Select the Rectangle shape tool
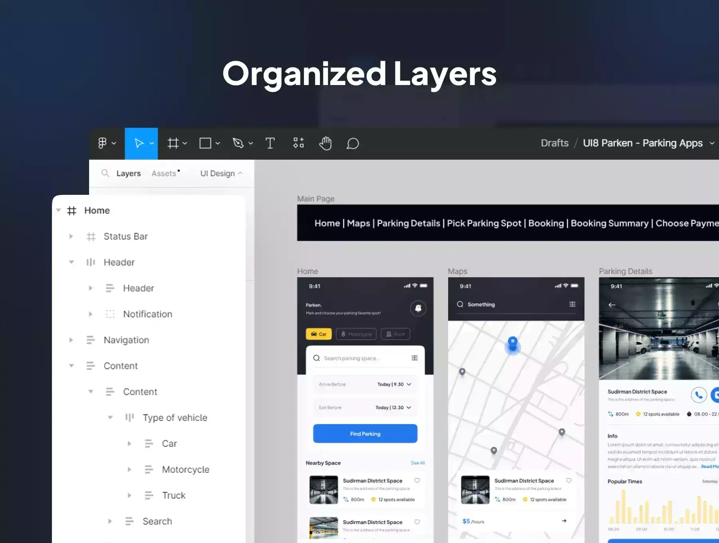The width and height of the screenshot is (719, 543). (205, 143)
